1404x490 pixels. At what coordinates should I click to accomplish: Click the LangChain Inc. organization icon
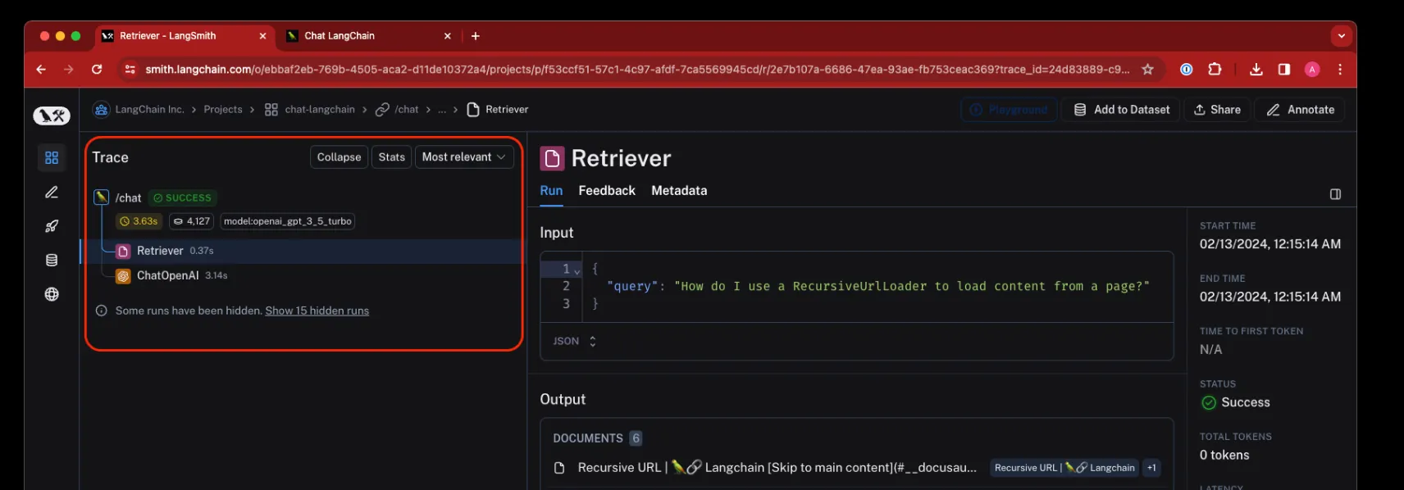coord(102,110)
